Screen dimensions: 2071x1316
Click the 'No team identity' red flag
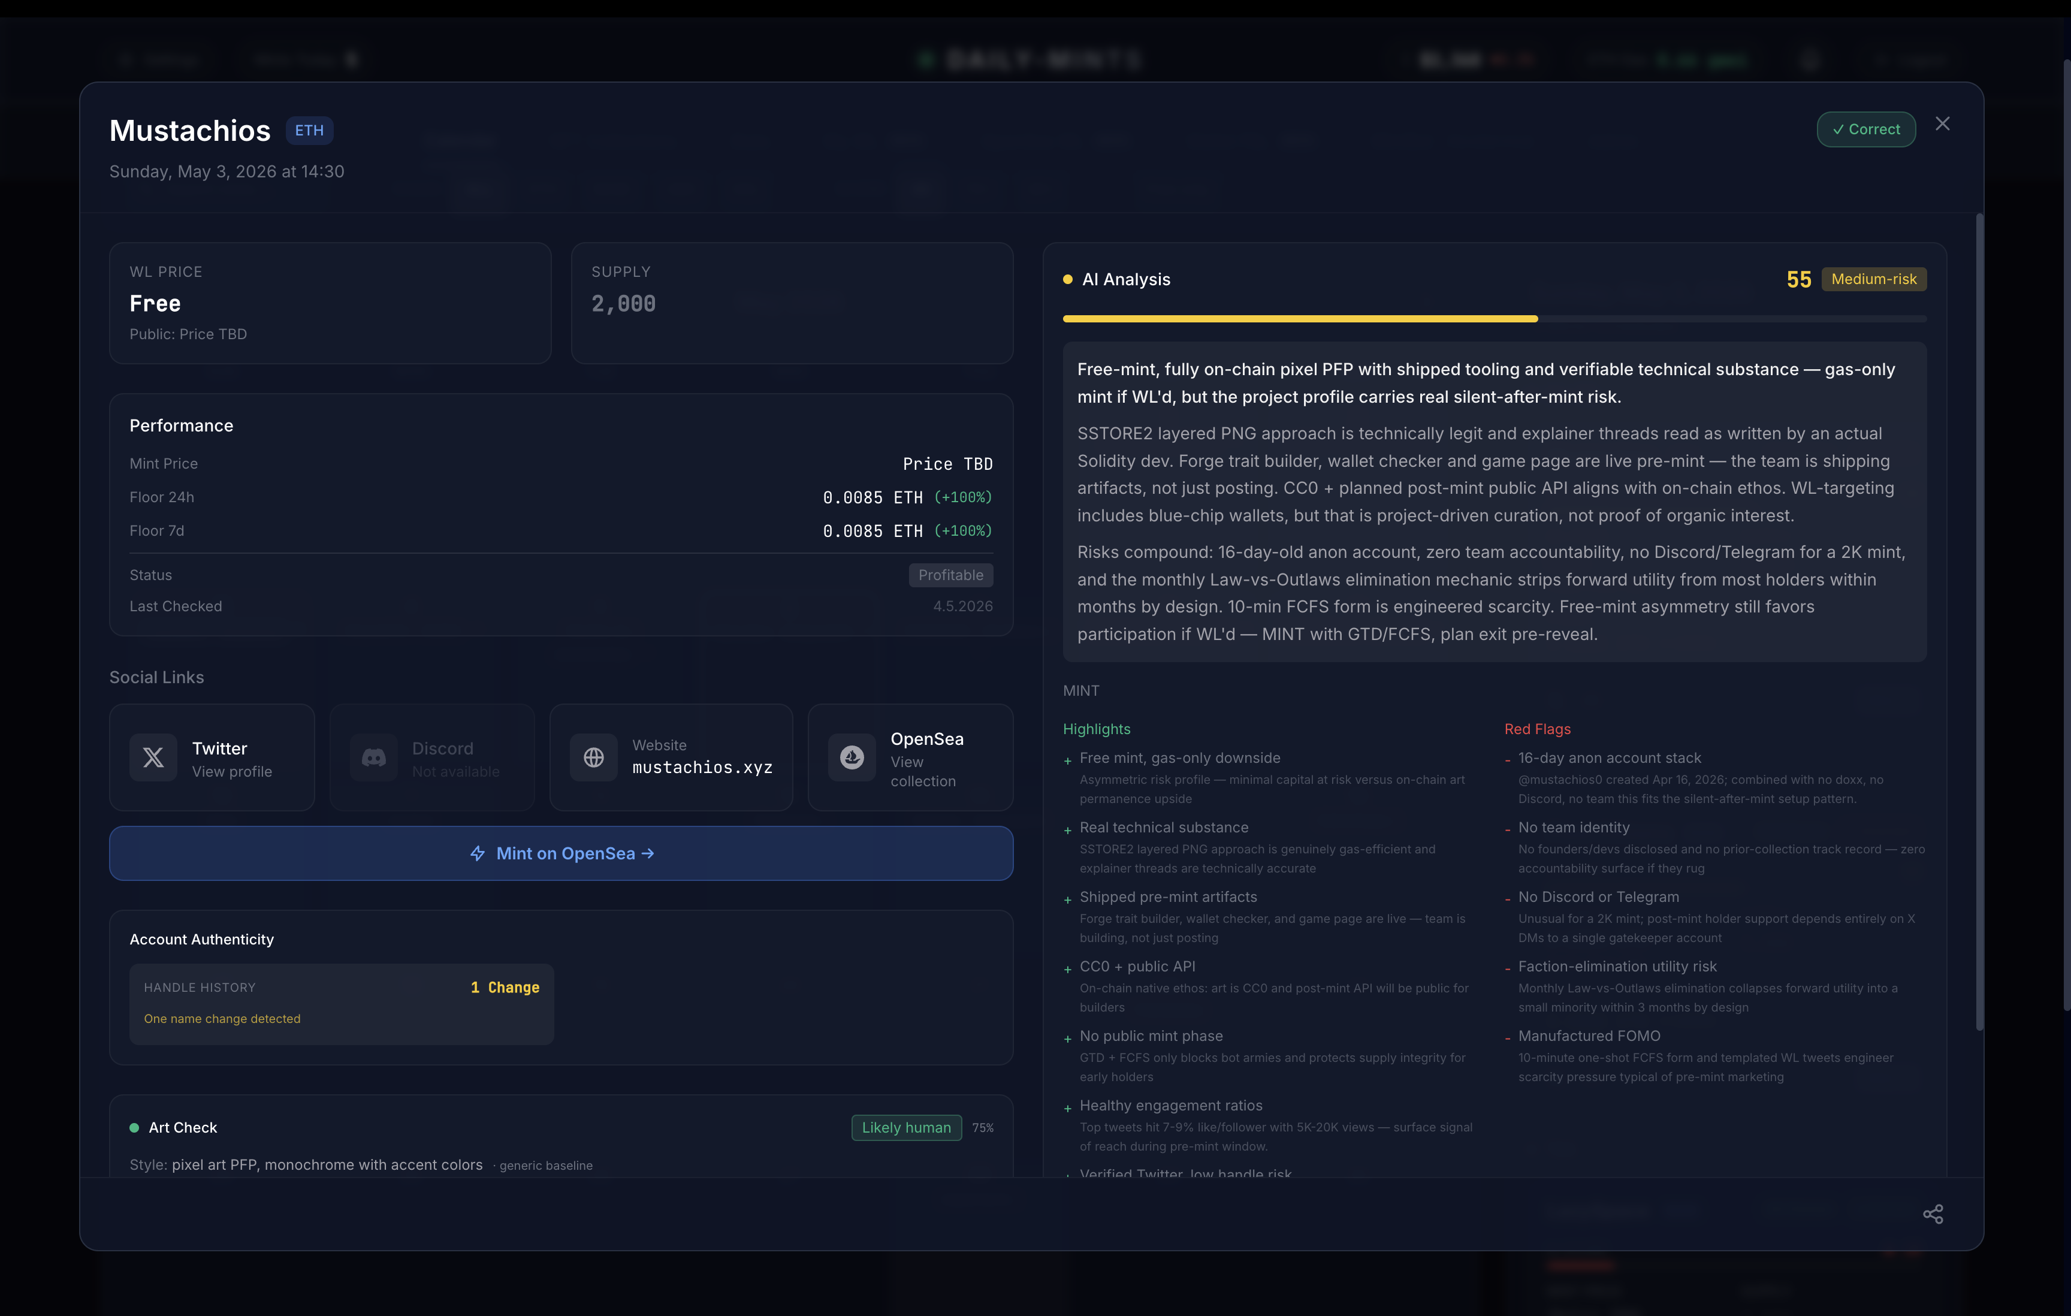(x=1574, y=828)
